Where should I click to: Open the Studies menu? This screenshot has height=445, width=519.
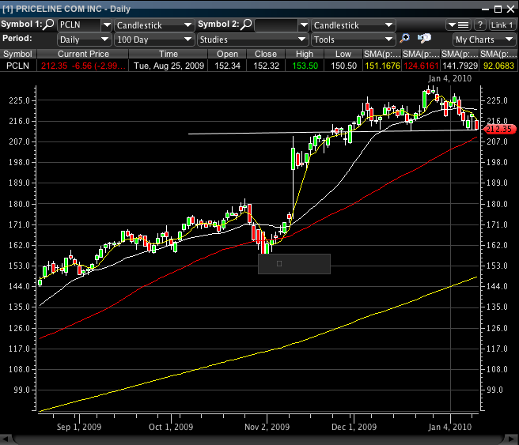coord(252,39)
